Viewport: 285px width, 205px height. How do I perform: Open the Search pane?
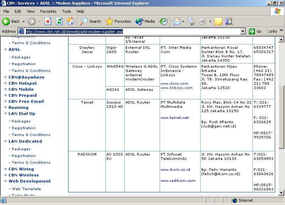[90, 21]
